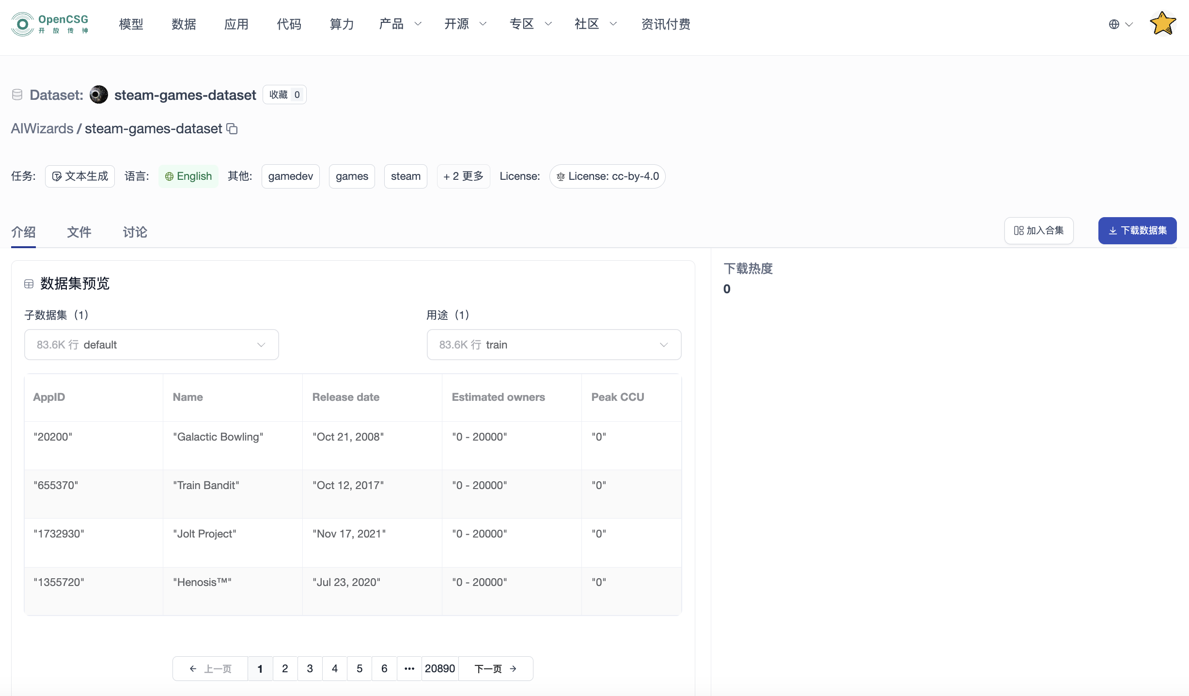Go to the last page 20890

[439, 669]
